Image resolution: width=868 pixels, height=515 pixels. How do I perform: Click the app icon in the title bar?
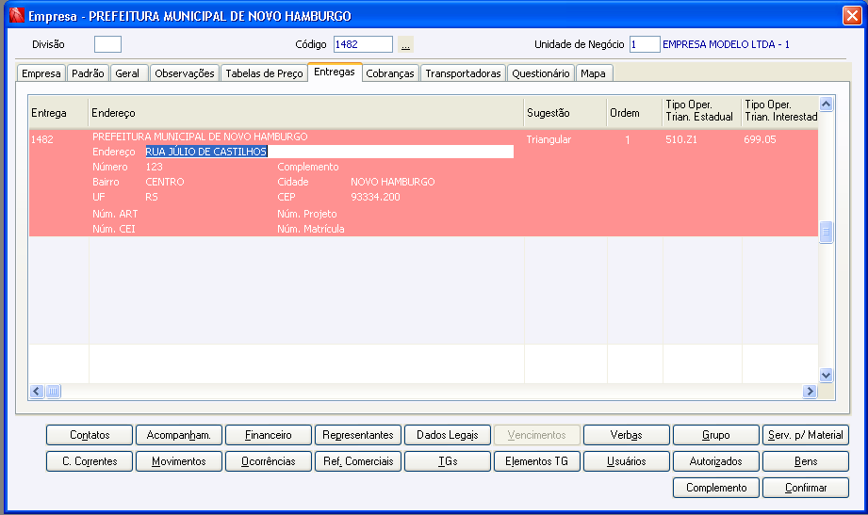(x=17, y=15)
